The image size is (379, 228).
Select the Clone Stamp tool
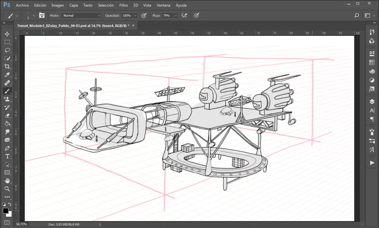(x=7, y=99)
